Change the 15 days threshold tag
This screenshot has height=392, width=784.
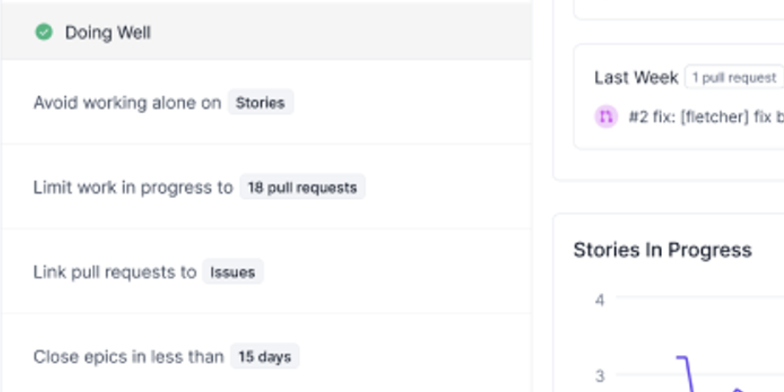point(264,356)
